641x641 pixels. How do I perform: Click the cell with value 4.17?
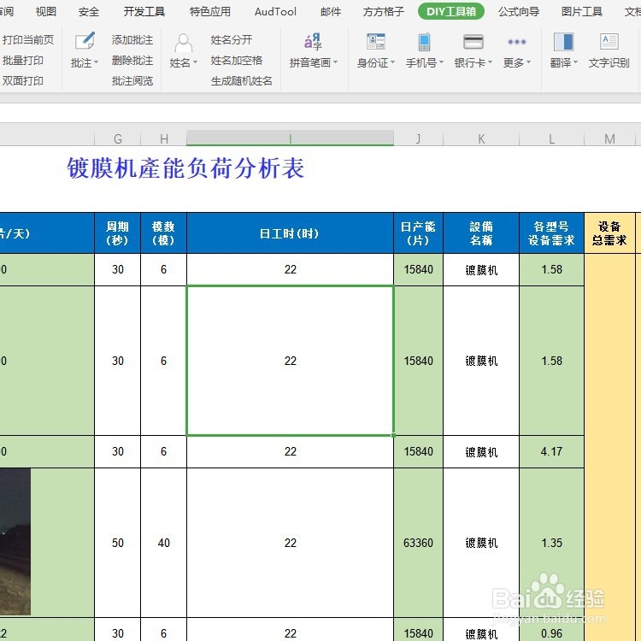click(551, 451)
